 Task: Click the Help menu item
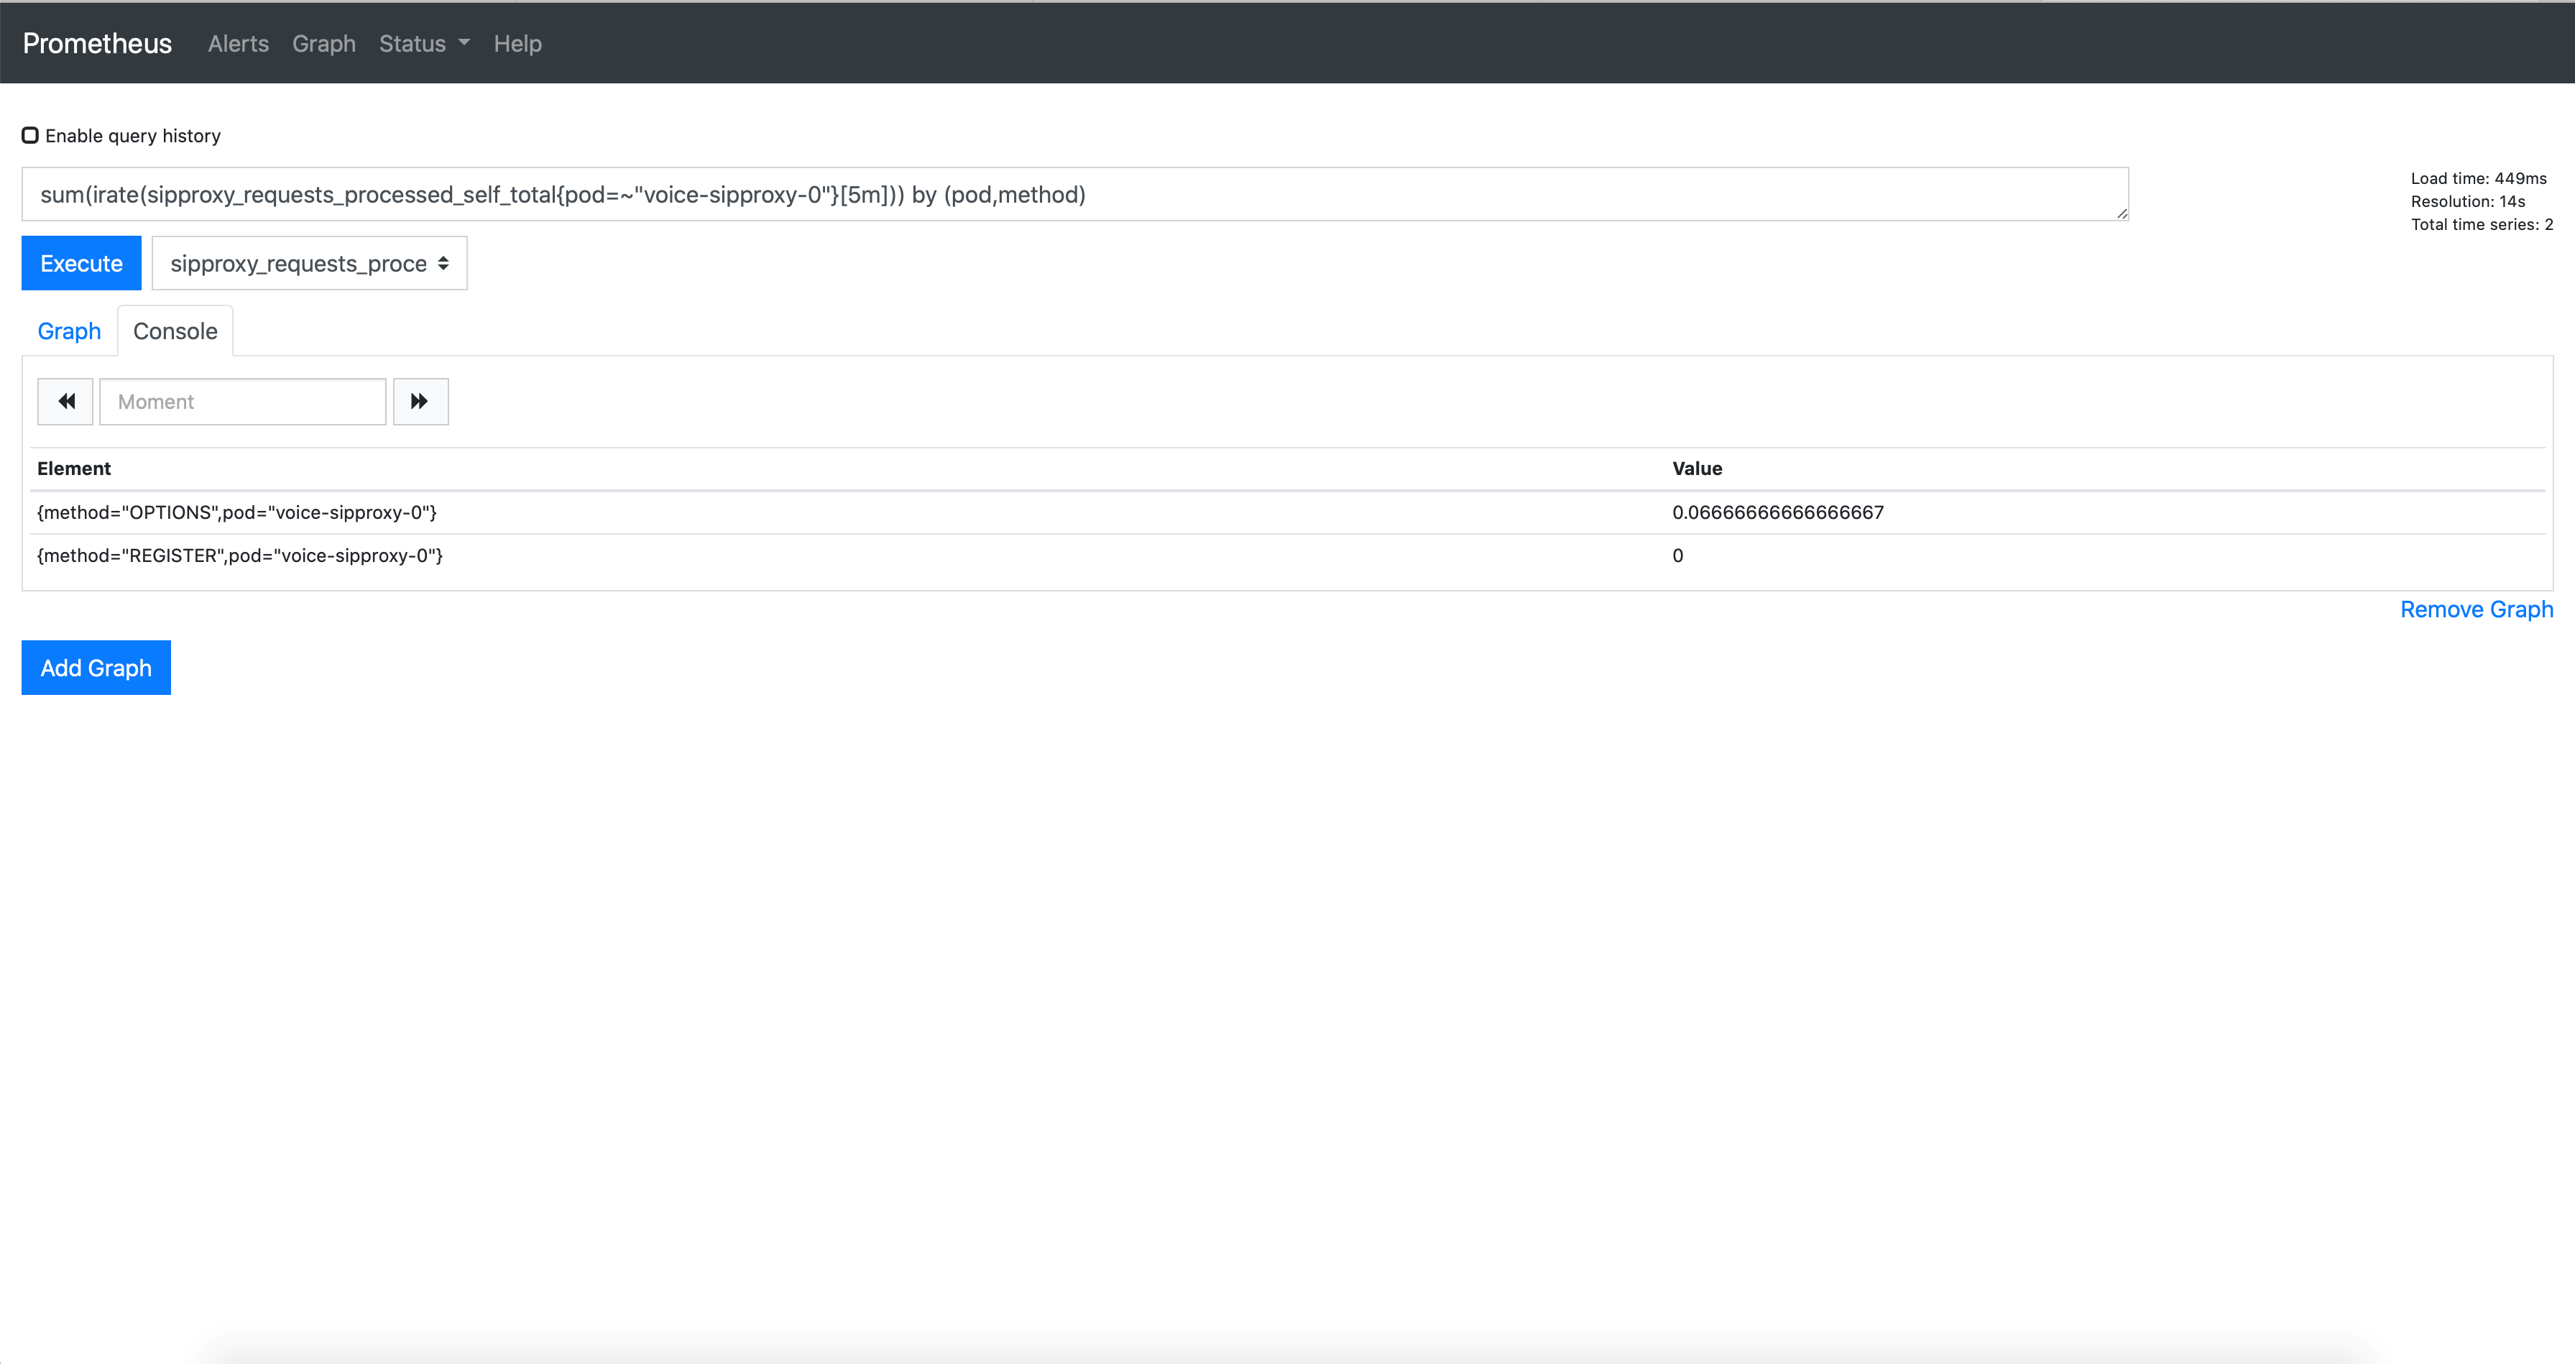(x=516, y=42)
